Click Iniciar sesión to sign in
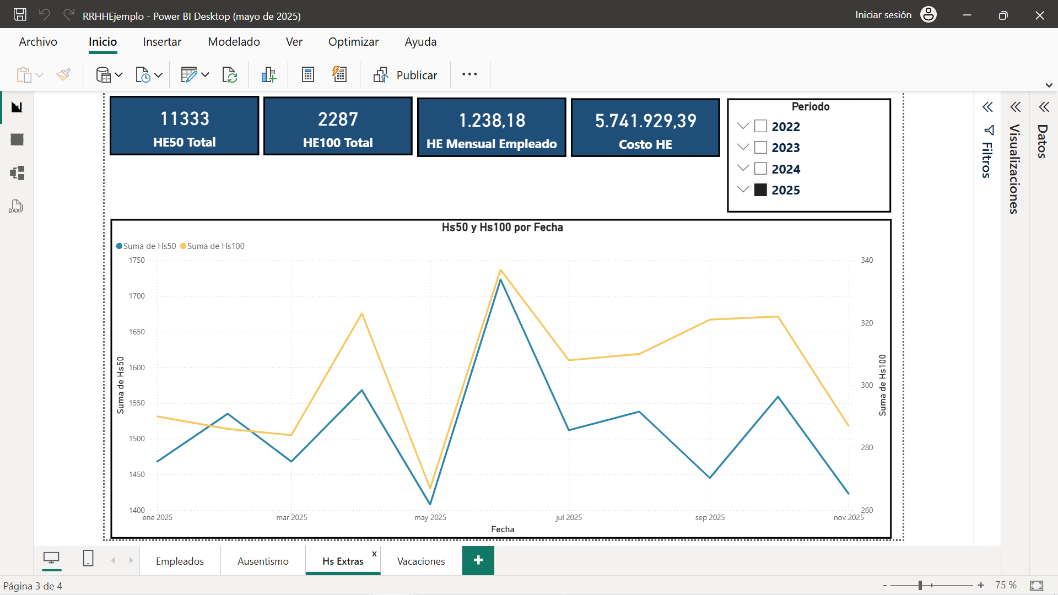1058x595 pixels. (883, 15)
